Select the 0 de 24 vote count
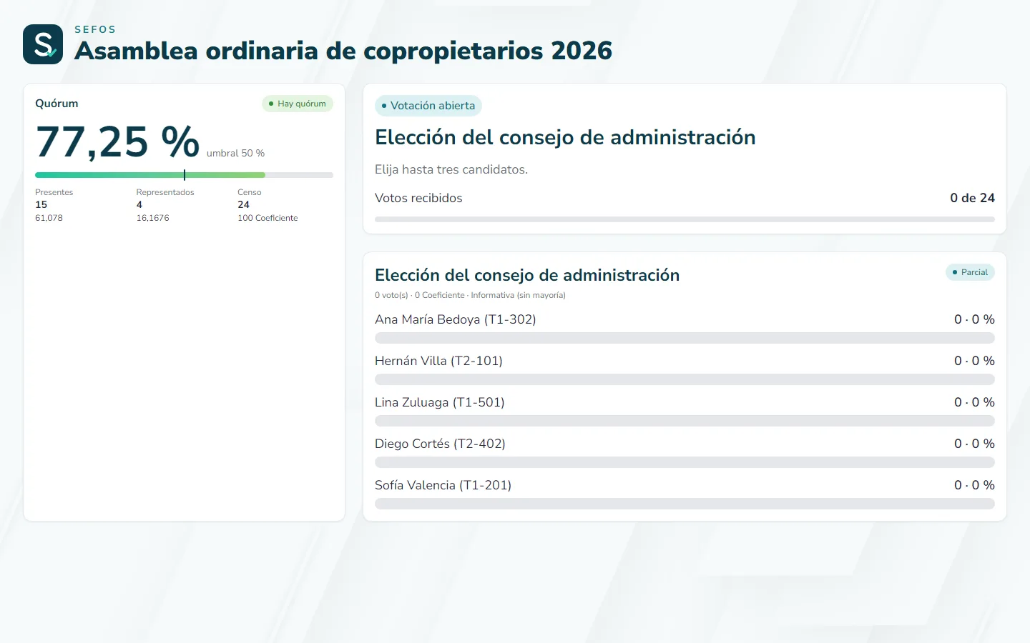The height and width of the screenshot is (643, 1030). 972,198
